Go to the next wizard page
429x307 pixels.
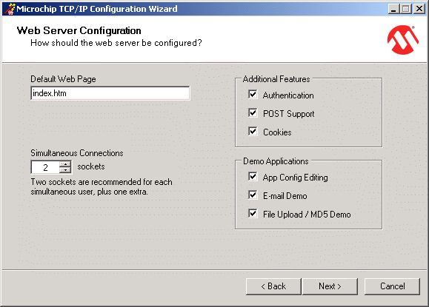pyautogui.click(x=330, y=286)
